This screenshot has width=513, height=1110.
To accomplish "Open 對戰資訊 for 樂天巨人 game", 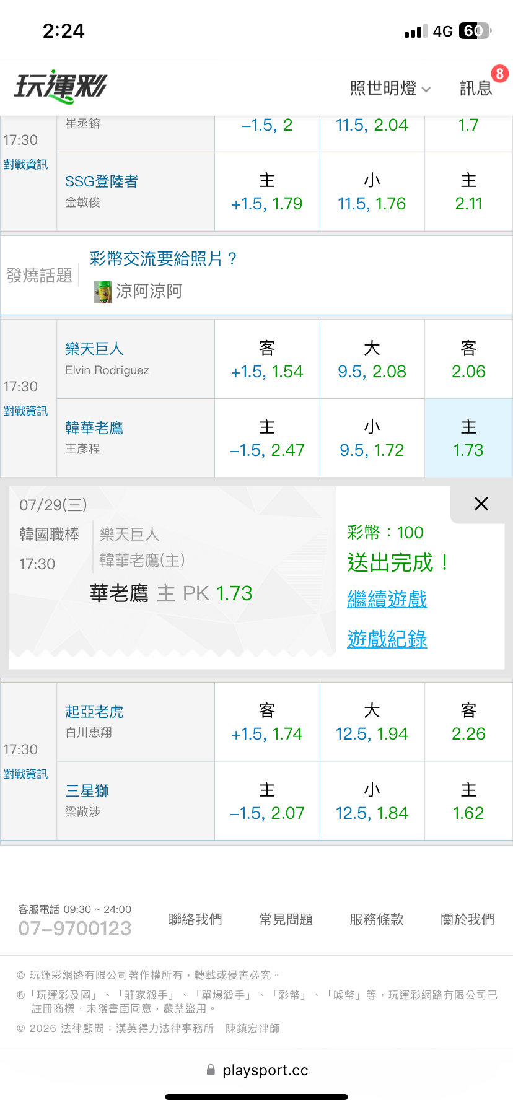I will coord(25,411).
